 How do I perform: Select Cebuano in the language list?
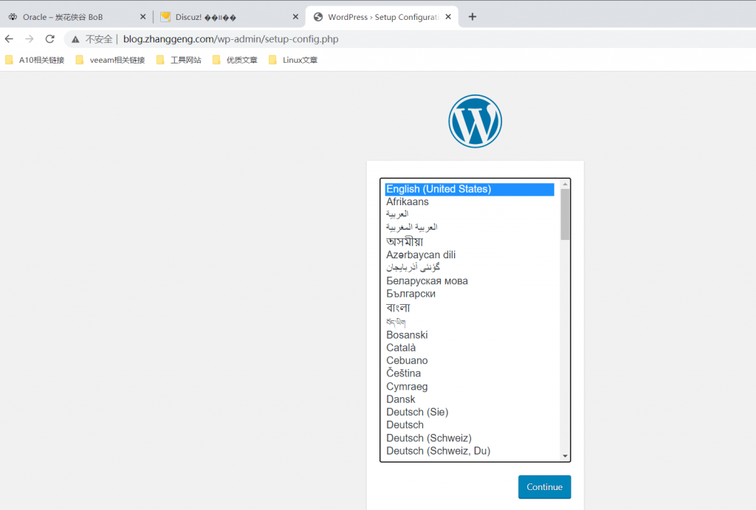(470, 361)
